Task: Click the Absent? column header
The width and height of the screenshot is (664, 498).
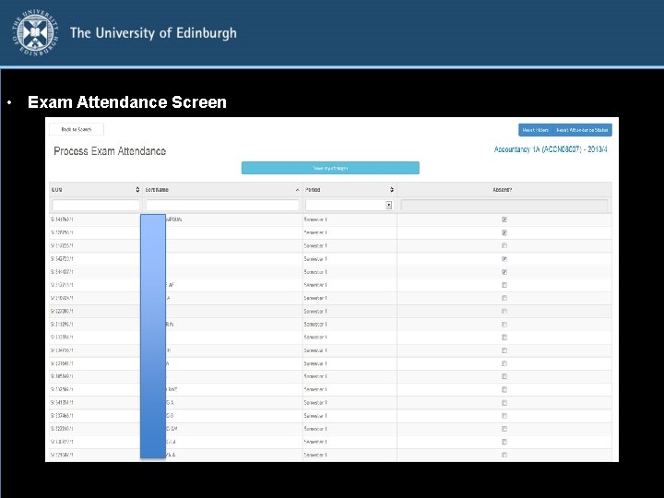Action: [503, 190]
